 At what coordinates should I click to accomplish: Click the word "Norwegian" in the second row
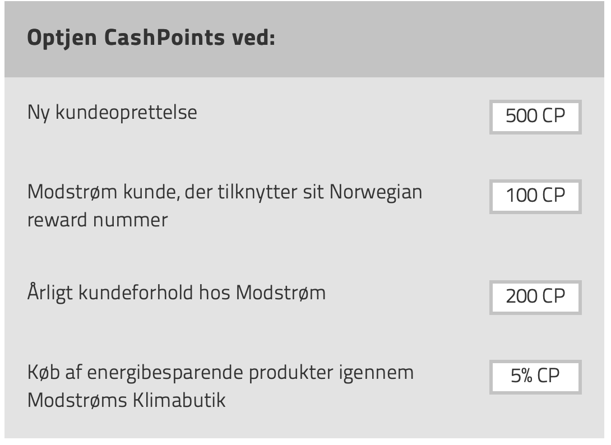(376, 192)
